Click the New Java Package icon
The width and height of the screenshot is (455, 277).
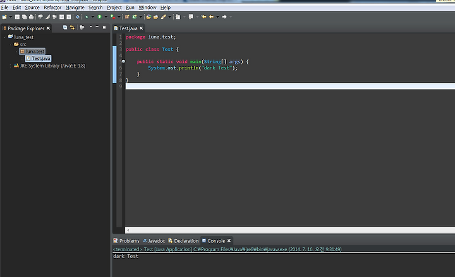[x=127, y=17]
